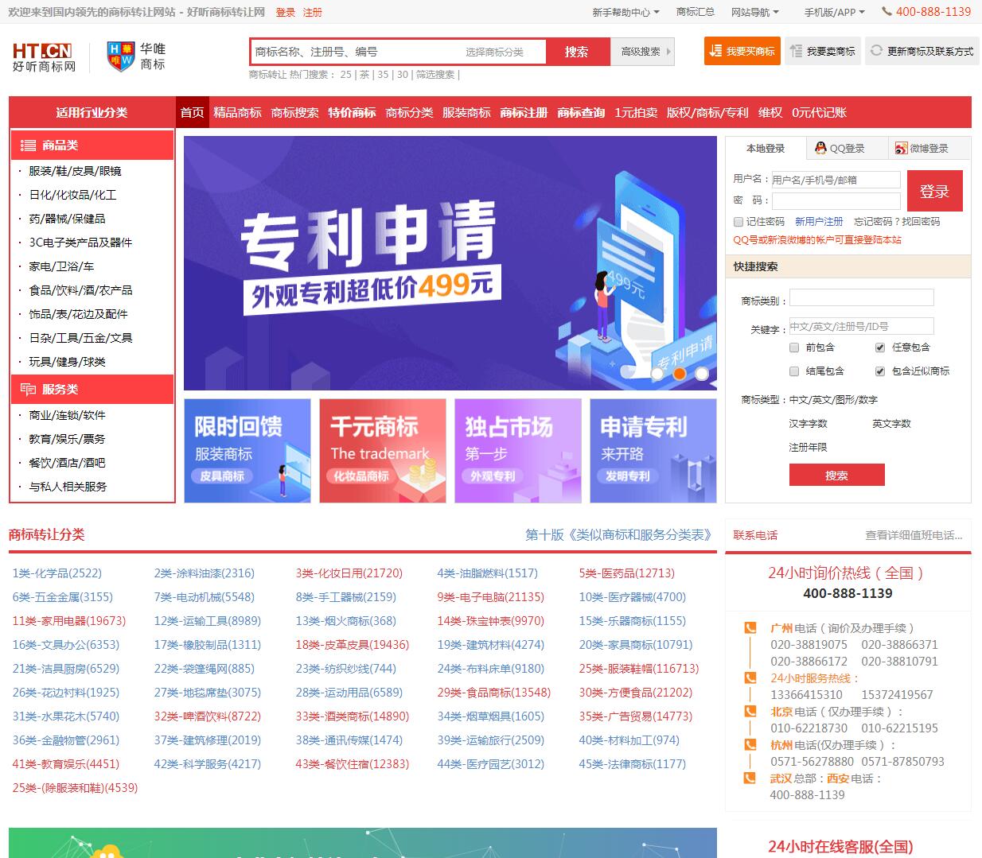This screenshot has height=858, width=982.
Task: Open the 申请专利 发明专利 promo card
Action: pyautogui.click(x=653, y=451)
